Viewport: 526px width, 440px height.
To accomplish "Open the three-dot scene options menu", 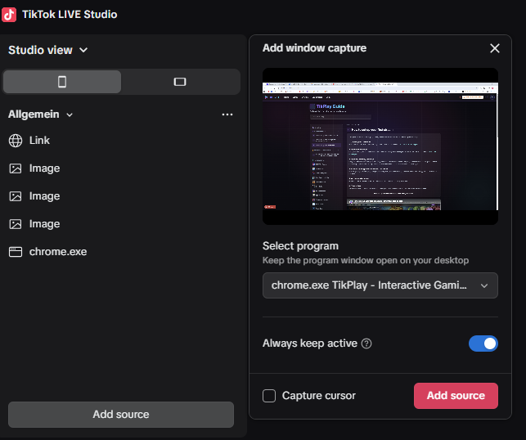I will tap(227, 114).
